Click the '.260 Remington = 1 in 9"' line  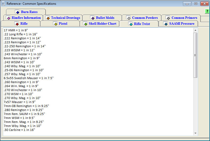[x=21, y=82]
